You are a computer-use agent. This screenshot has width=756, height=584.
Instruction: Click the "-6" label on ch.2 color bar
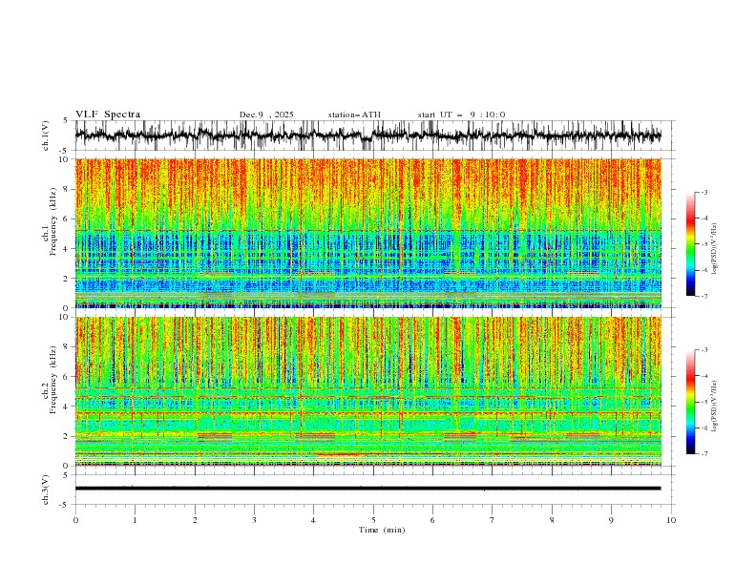704,428
